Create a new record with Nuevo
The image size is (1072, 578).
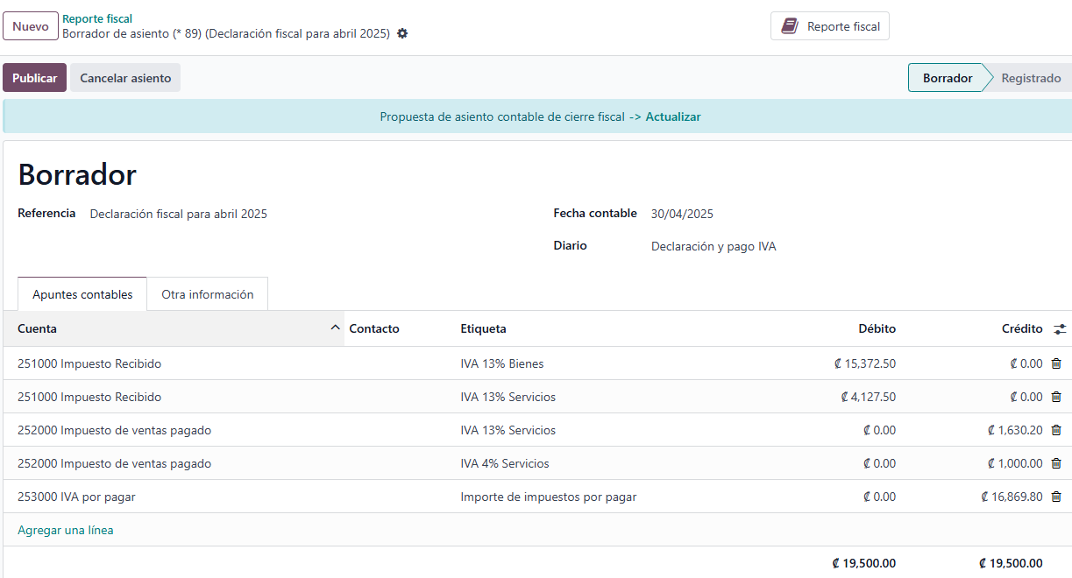(31, 26)
